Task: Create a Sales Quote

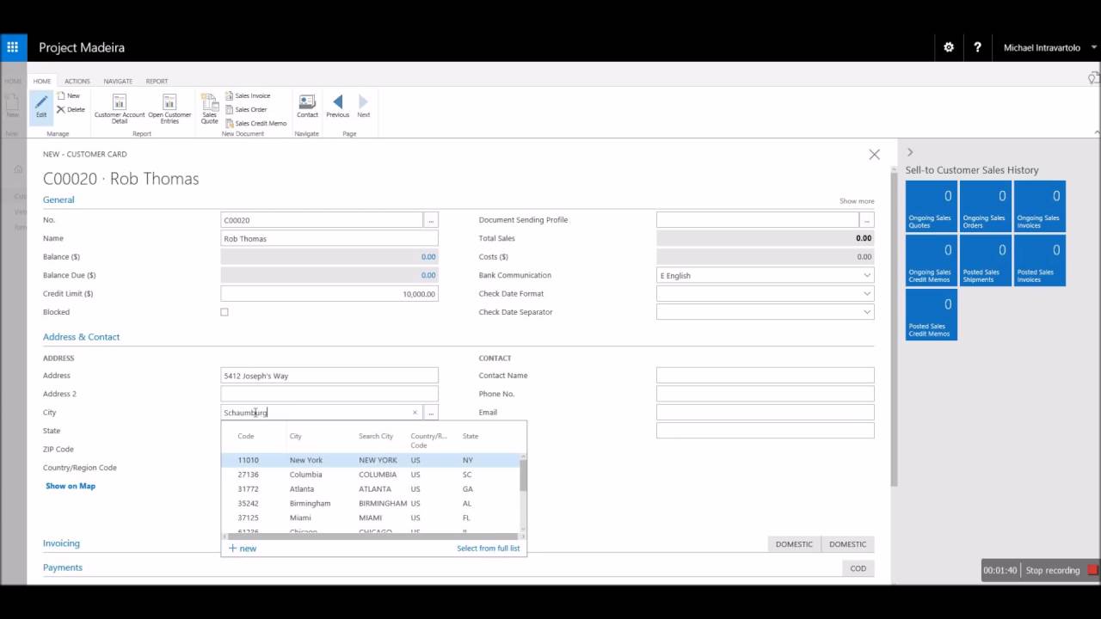Action: (209, 109)
